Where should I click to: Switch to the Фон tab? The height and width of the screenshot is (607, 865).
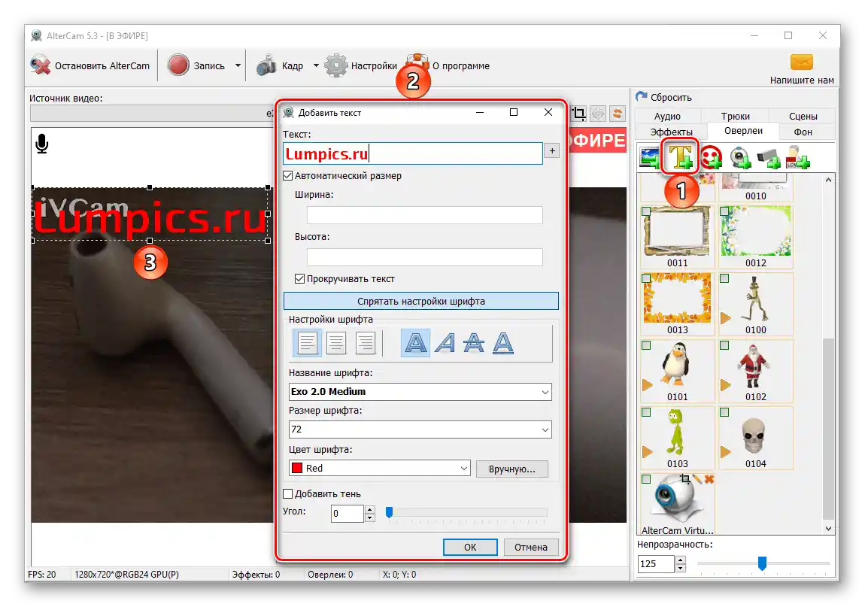803,132
